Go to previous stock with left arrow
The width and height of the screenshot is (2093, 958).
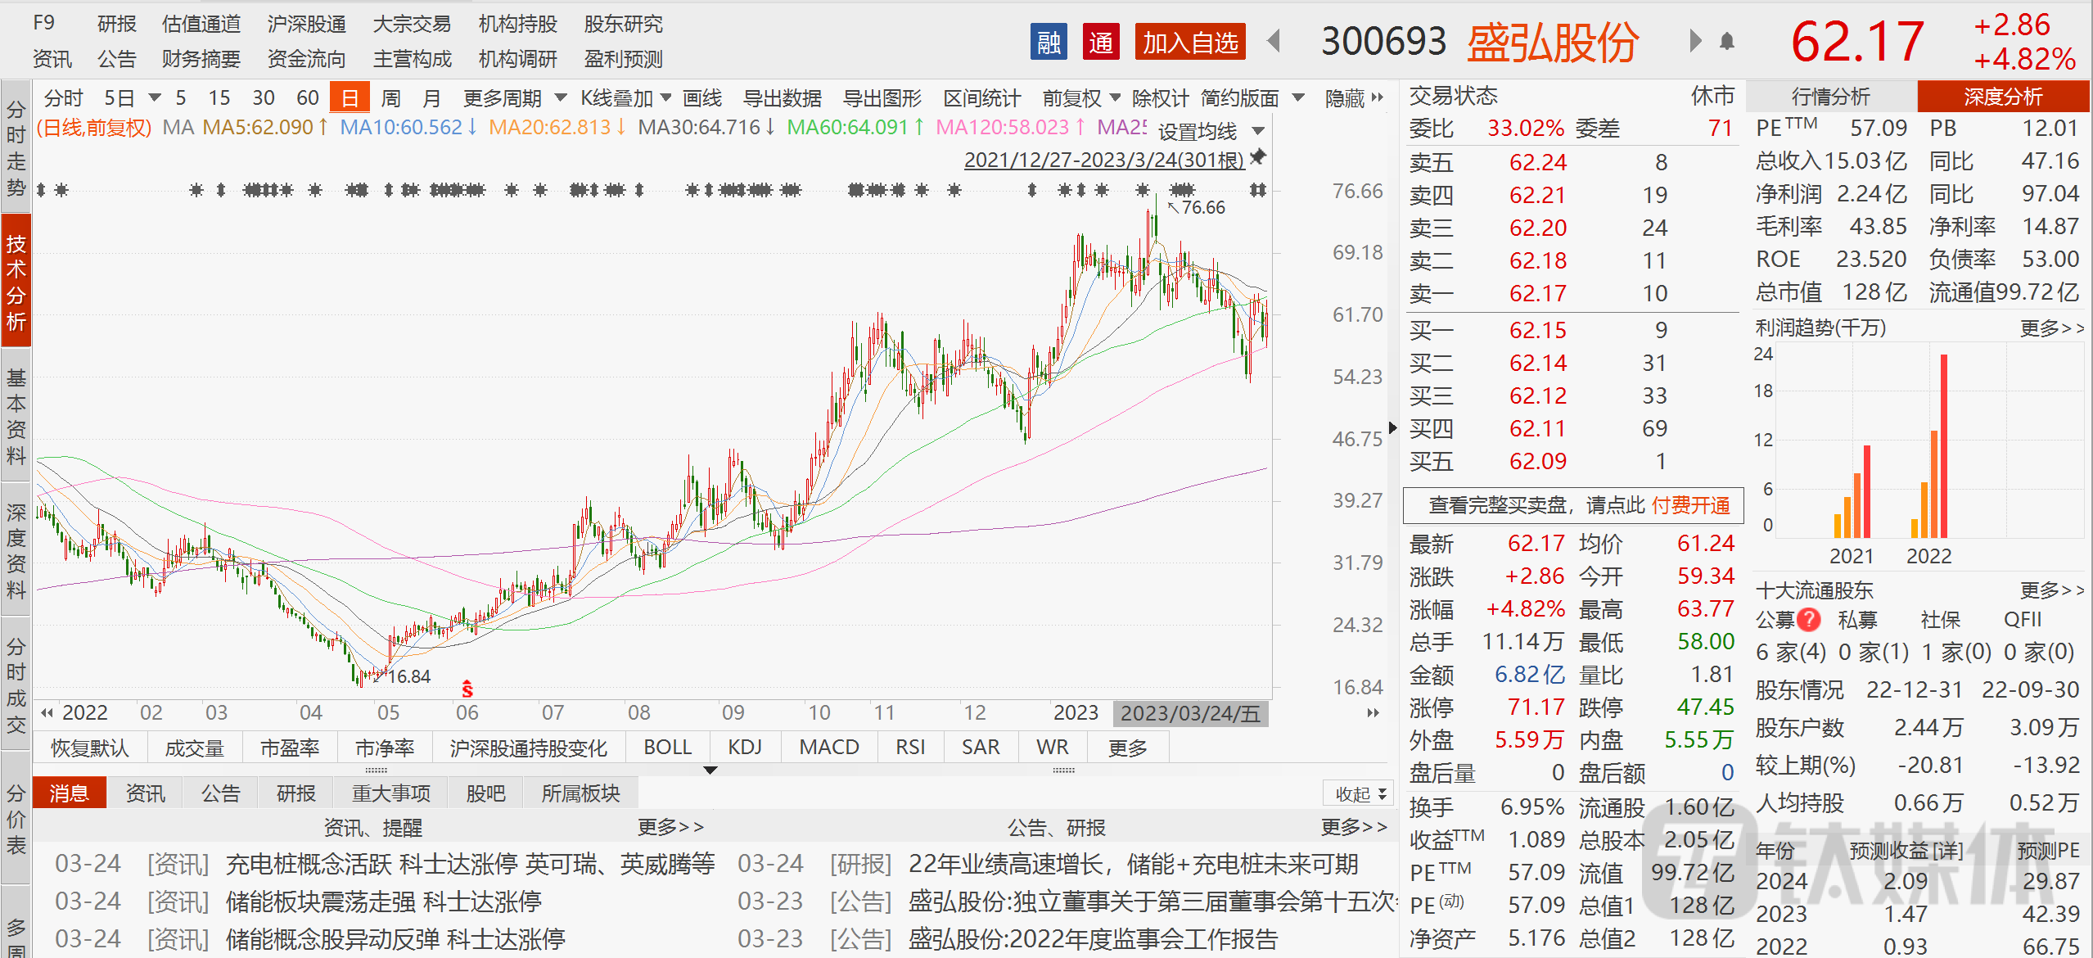pos(1273,41)
